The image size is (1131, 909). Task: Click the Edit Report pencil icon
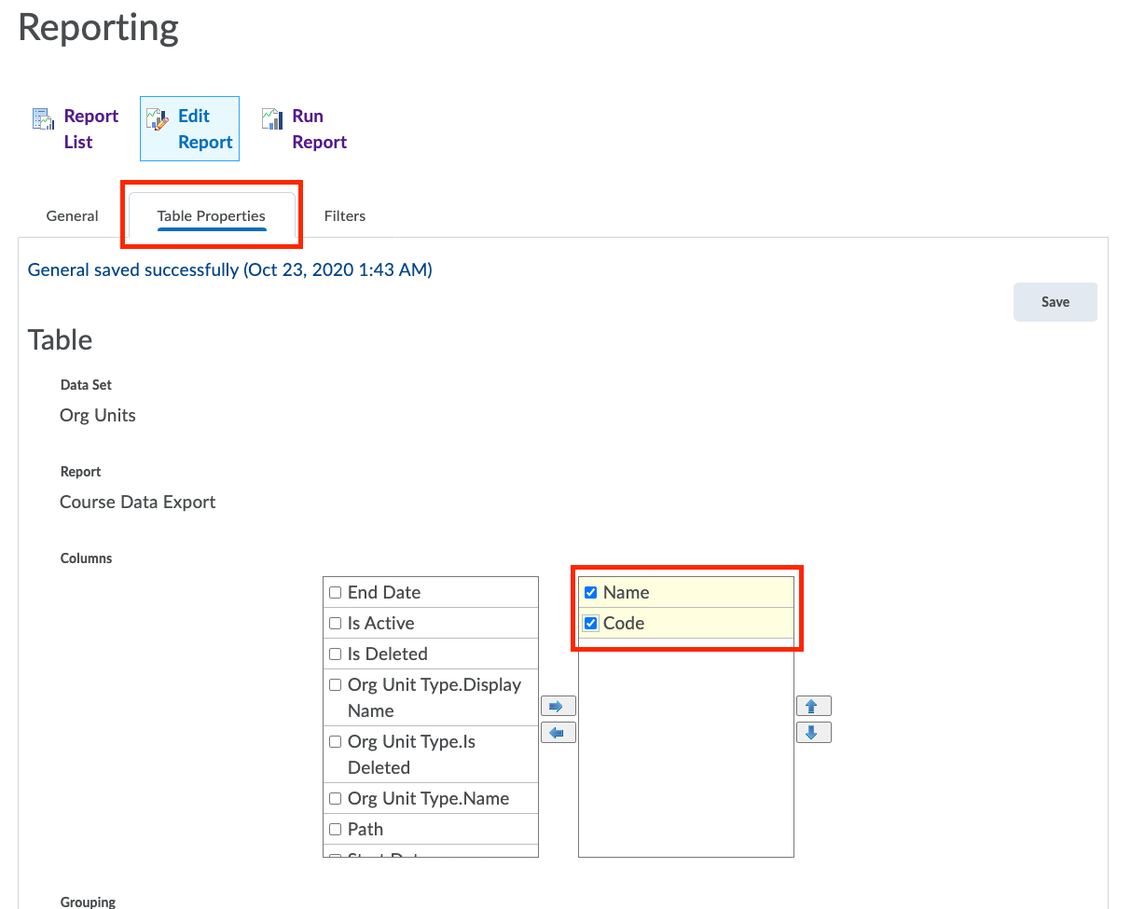pos(158,118)
